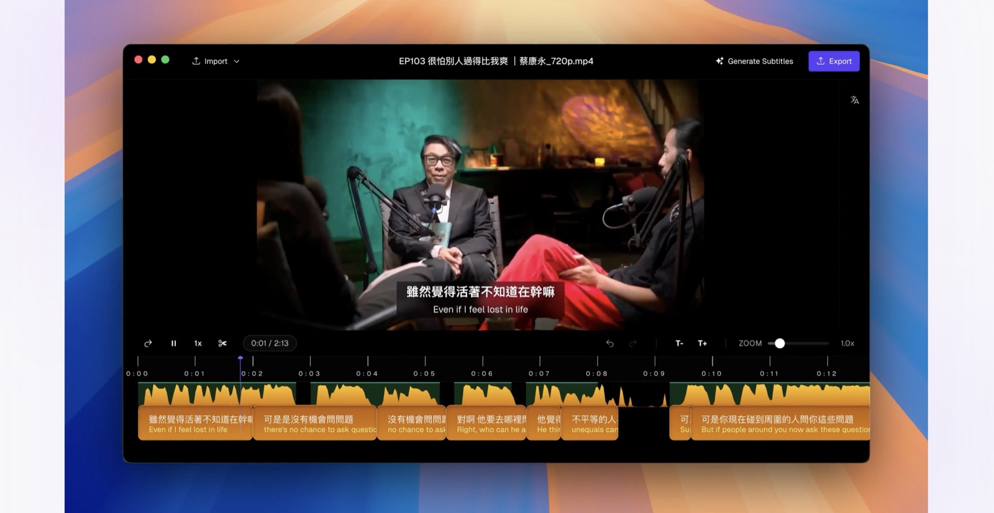Click the on-video subtitle 'Even if I feel lost in life'
This screenshot has height=513, width=994.
pos(480,310)
